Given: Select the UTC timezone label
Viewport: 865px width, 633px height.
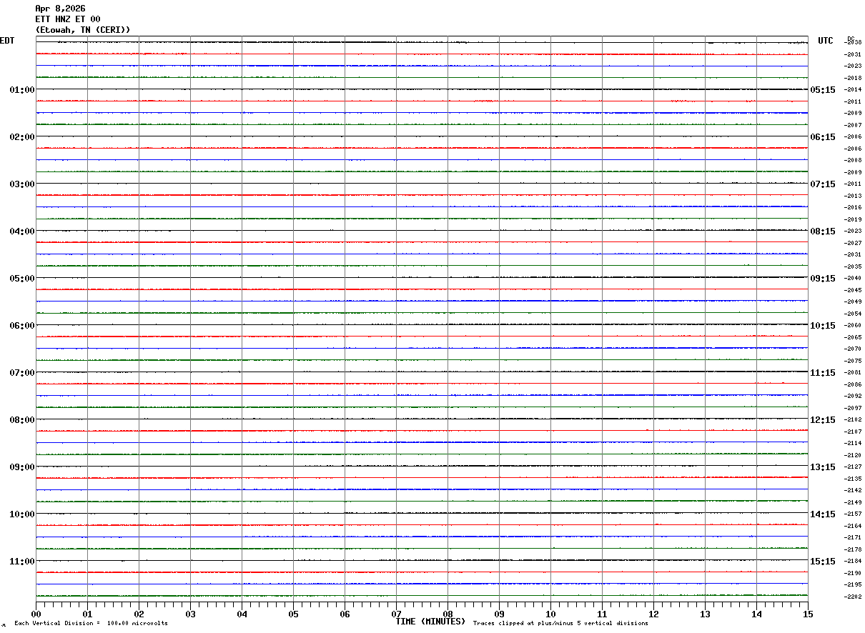Looking at the screenshot, I should [826, 41].
